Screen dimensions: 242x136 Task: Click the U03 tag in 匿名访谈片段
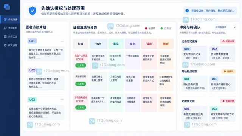32,100
